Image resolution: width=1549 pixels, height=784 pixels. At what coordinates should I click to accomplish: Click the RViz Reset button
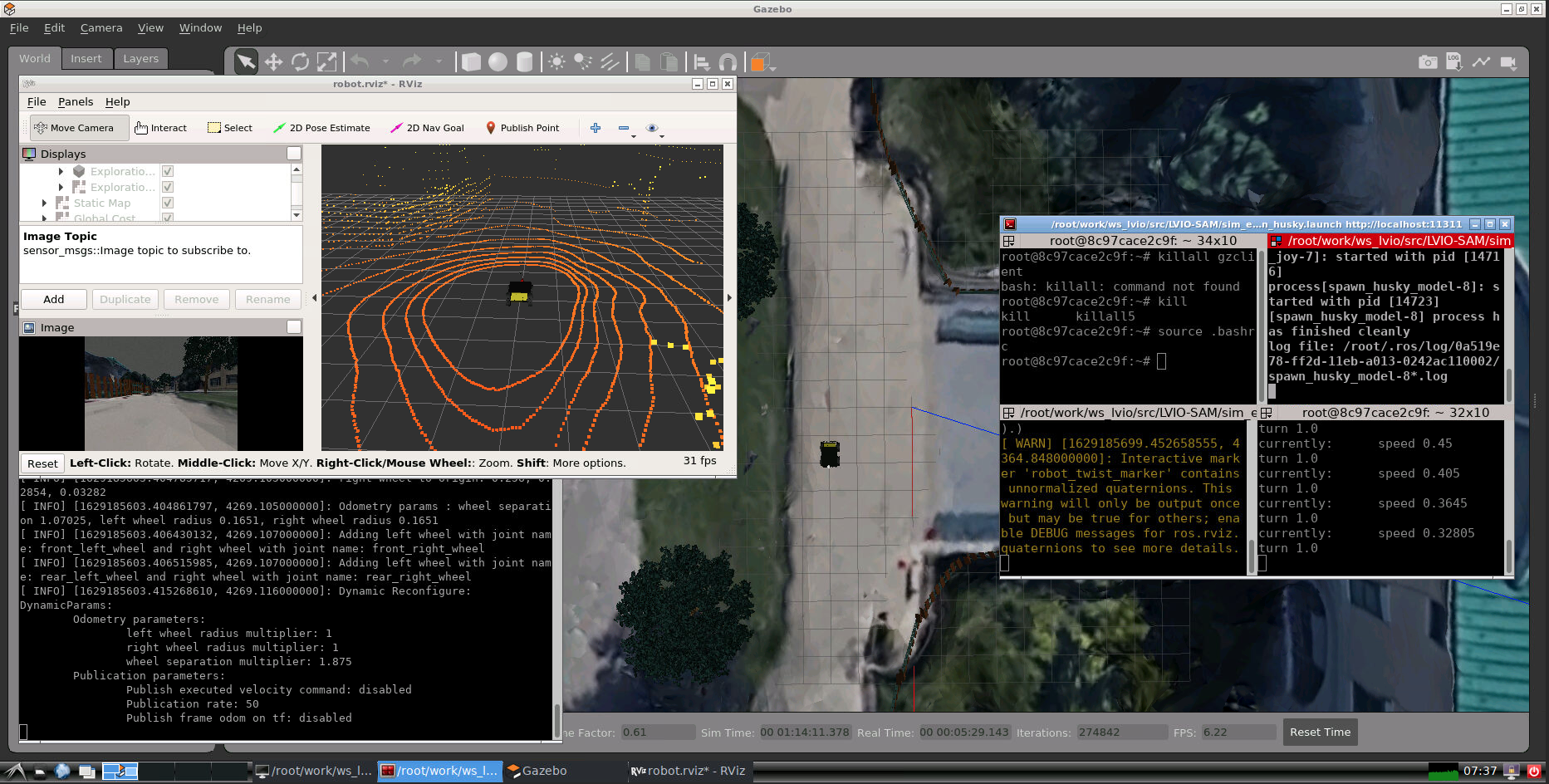(x=42, y=463)
